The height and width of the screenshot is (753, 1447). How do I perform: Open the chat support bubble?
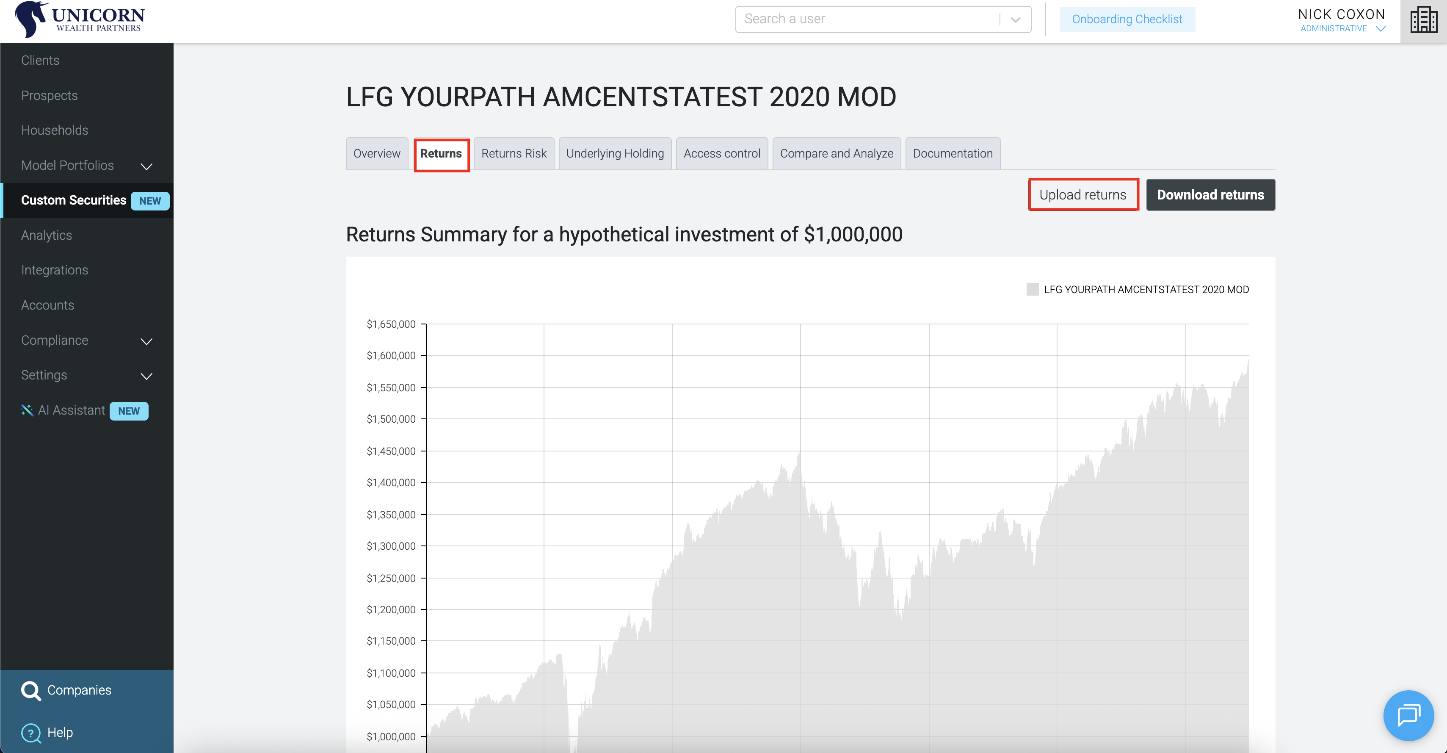pyautogui.click(x=1408, y=715)
